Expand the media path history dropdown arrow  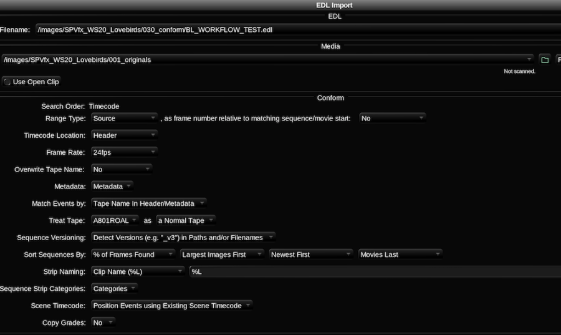(530, 60)
